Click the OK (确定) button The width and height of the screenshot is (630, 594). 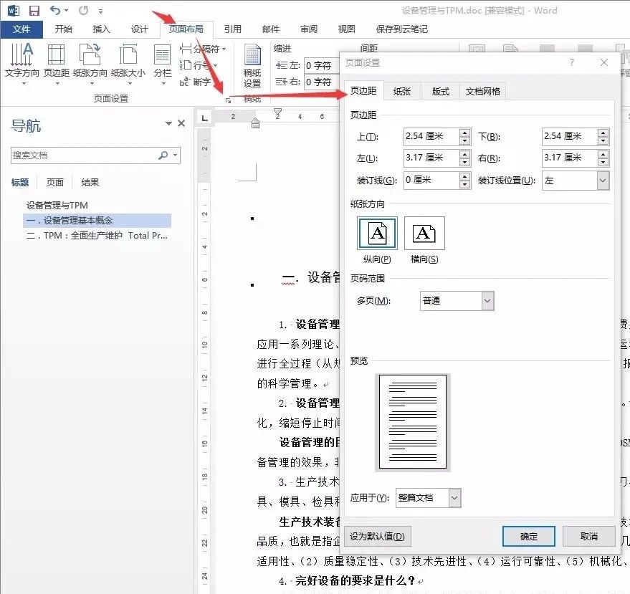[x=529, y=536]
